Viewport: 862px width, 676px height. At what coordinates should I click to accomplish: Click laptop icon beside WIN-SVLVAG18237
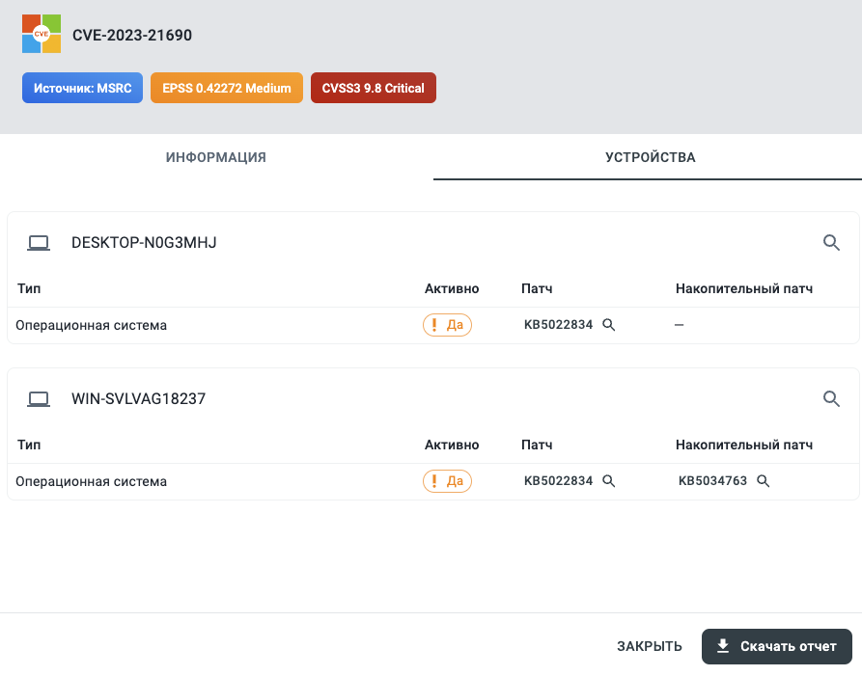click(x=39, y=398)
